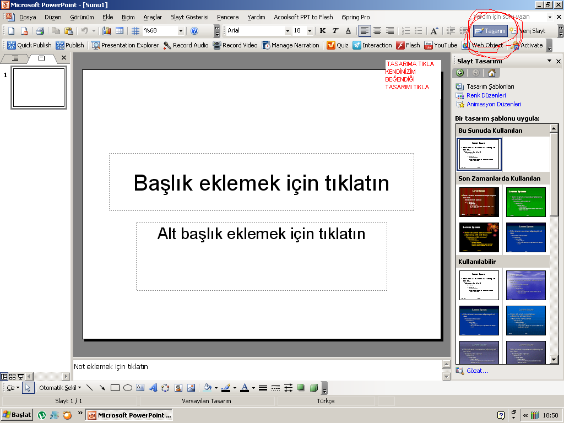Insert WordArt from the drawing toolbar
Image resolution: width=564 pixels, height=423 pixels.
click(153, 388)
